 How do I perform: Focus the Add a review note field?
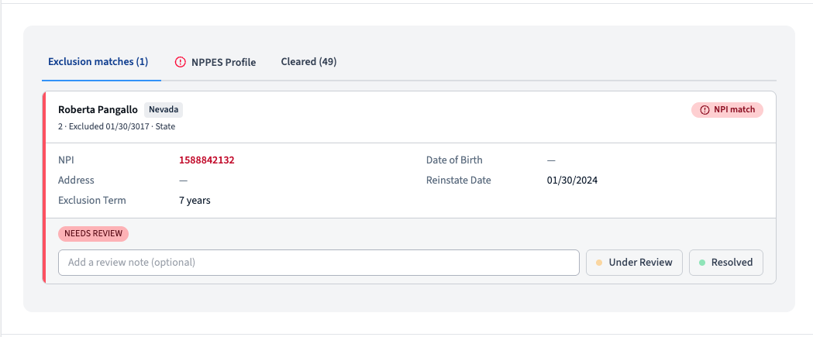[319, 263]
